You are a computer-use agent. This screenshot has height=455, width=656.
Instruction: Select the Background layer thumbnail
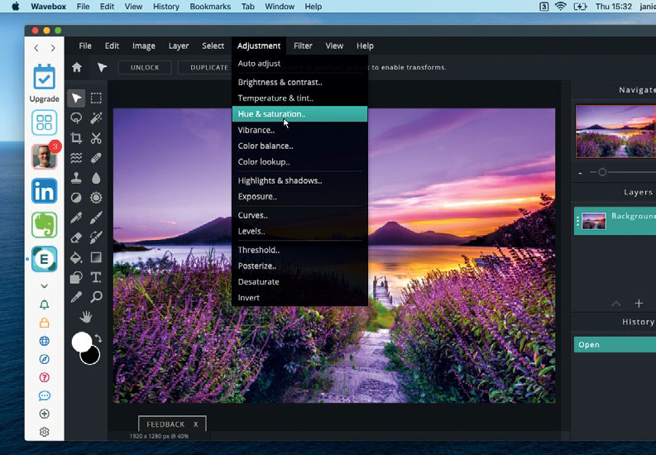point(594,221)
